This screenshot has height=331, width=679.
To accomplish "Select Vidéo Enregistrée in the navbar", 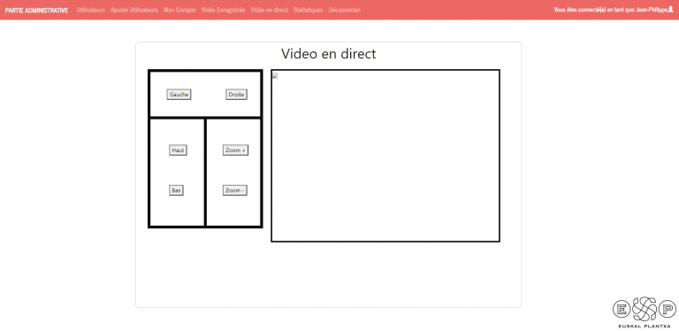I will pyautogui.click(x=223, y=10).
